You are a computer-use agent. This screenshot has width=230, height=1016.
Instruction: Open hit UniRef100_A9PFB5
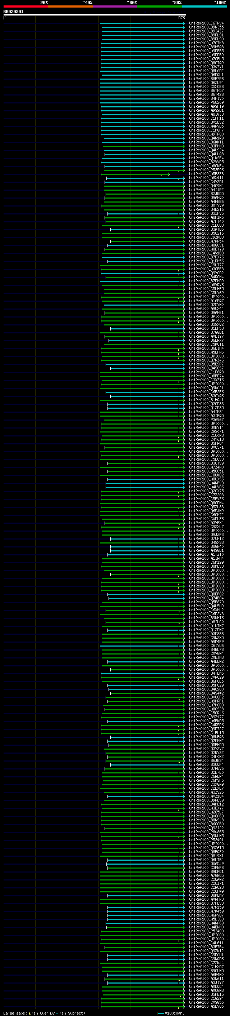(206, 51)
